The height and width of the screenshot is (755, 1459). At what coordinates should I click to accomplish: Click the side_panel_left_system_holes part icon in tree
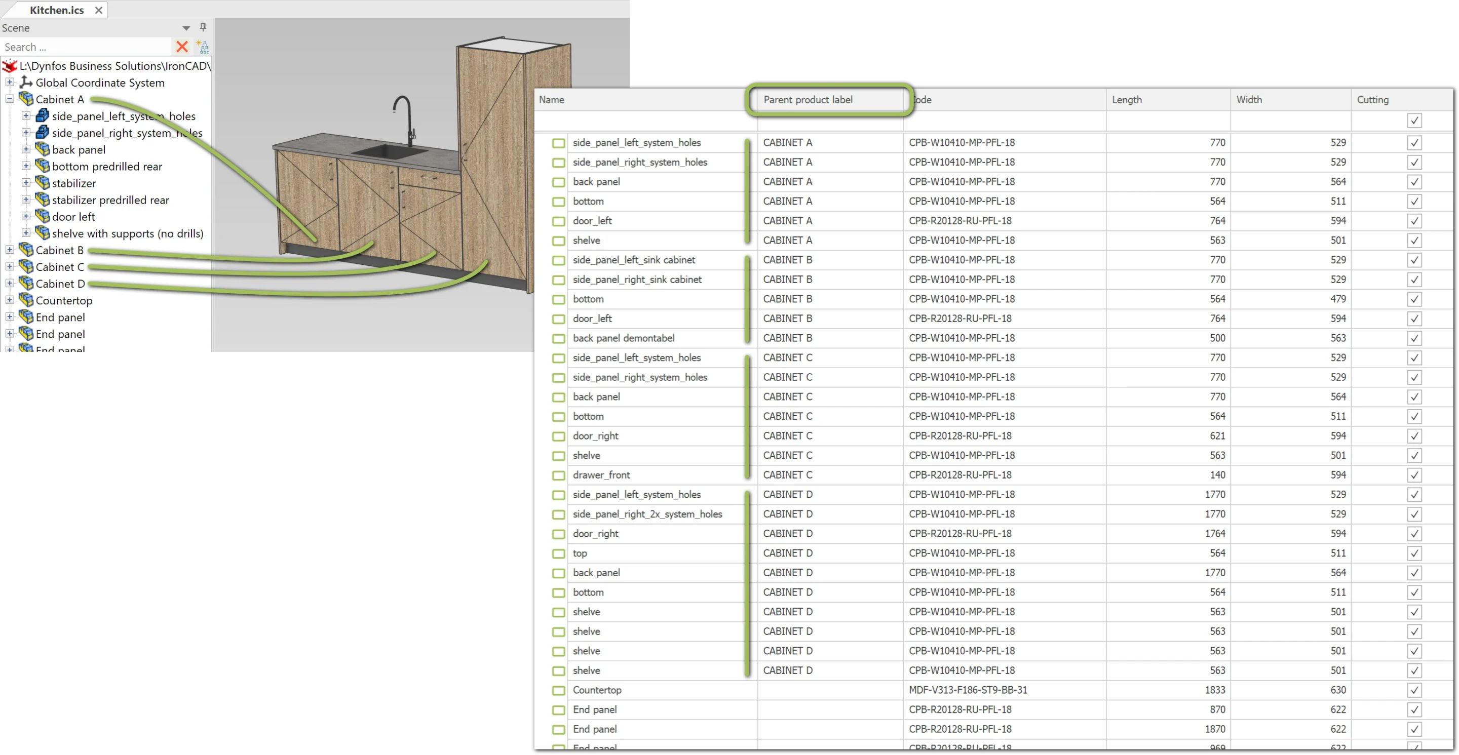[x=43, y=116]
